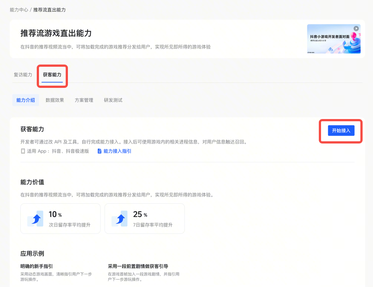Switch to the 数据效果 sub-tab
The image size is (373, 287).
click(x=55, y=100)
